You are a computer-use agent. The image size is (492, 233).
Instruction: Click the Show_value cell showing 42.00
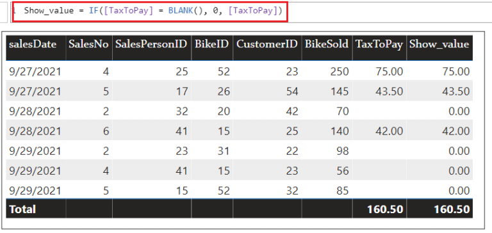tap(456, 131)
